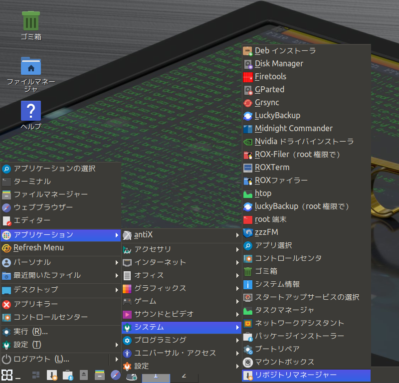Viewport: 399px width, 383px height.
Task: Open アプリ選択 in system submenu
Action: tap(306, 245)
